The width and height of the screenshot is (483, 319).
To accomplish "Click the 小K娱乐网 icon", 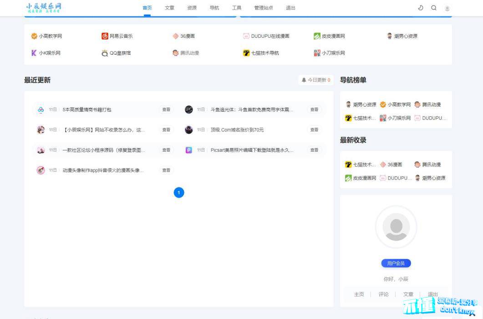I will [34, 53].
